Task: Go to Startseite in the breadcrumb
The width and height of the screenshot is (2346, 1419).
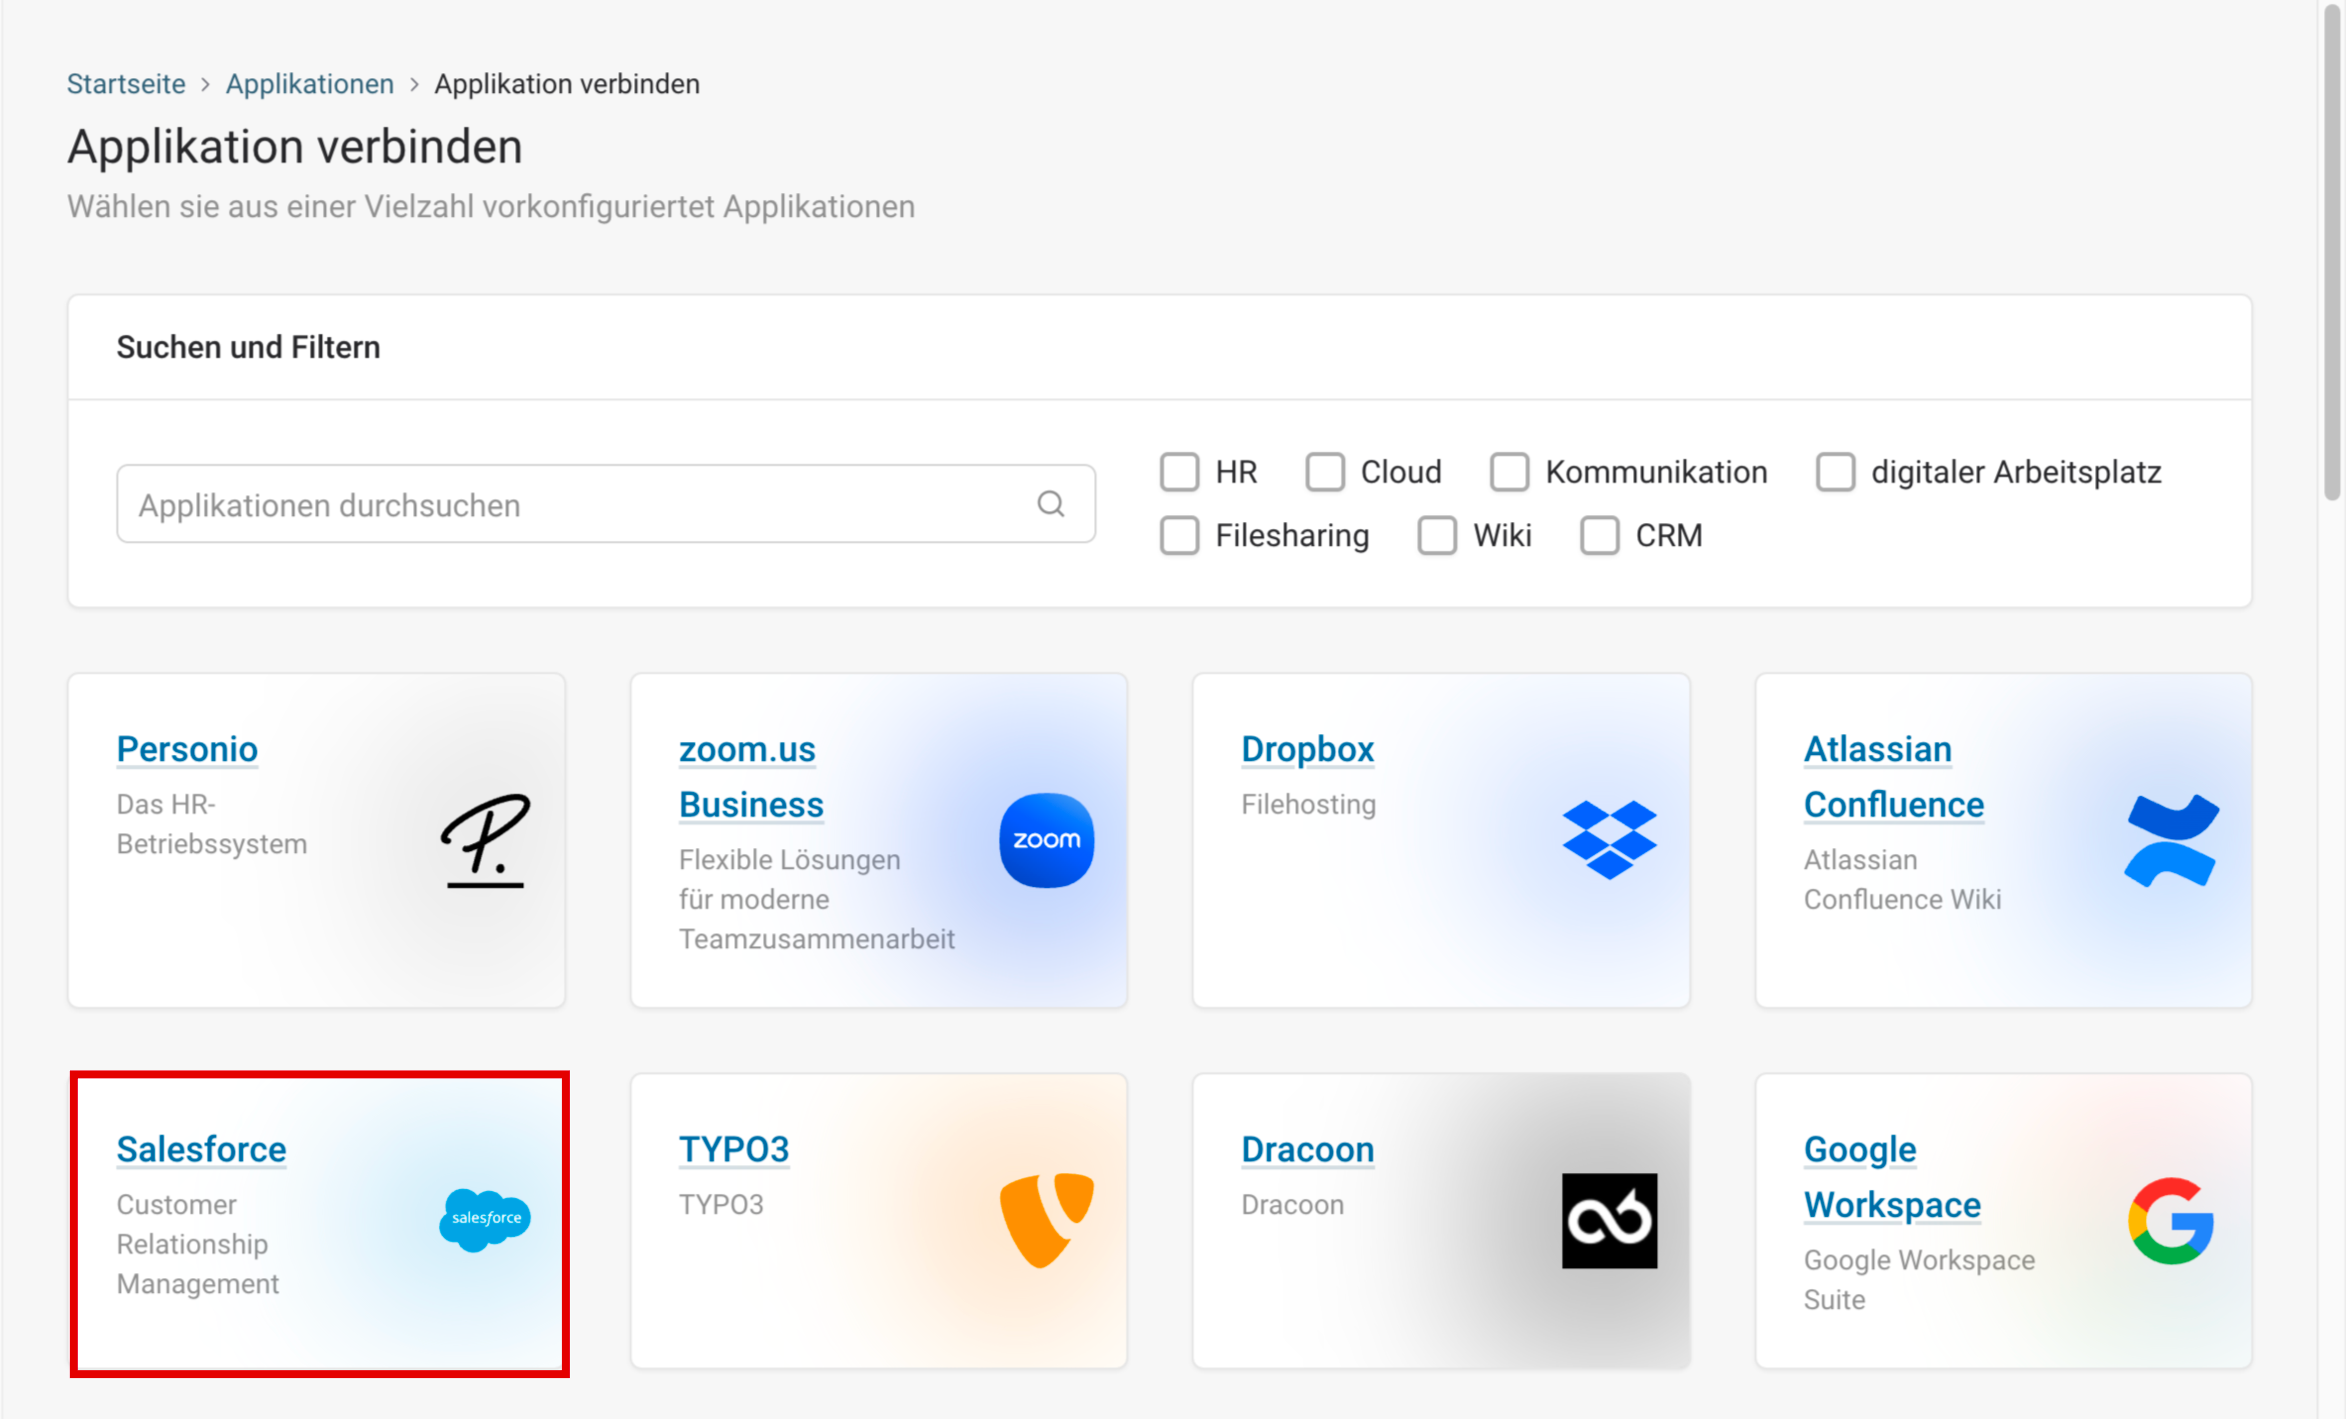Action: [x=126, y=84]
